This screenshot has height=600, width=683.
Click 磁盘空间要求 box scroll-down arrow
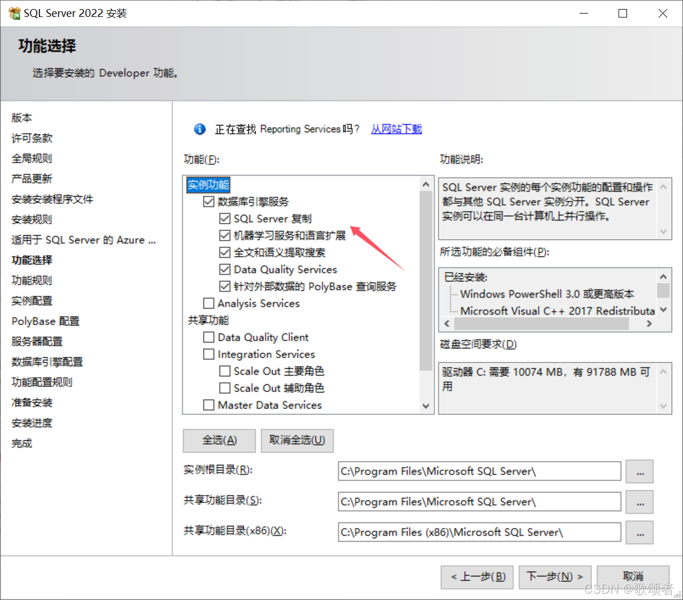[x=664, y=406]
